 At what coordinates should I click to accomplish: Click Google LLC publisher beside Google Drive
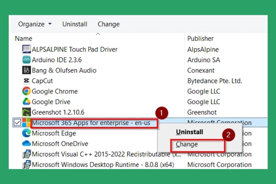[x=204, y=102]
